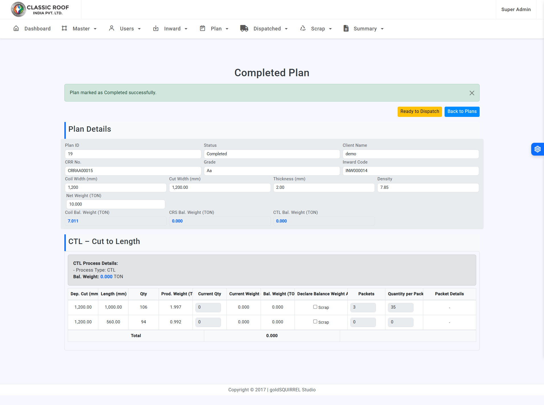Click the Quantity per Pack field showing 35
544x405 pixels.
tap(400, 307)
